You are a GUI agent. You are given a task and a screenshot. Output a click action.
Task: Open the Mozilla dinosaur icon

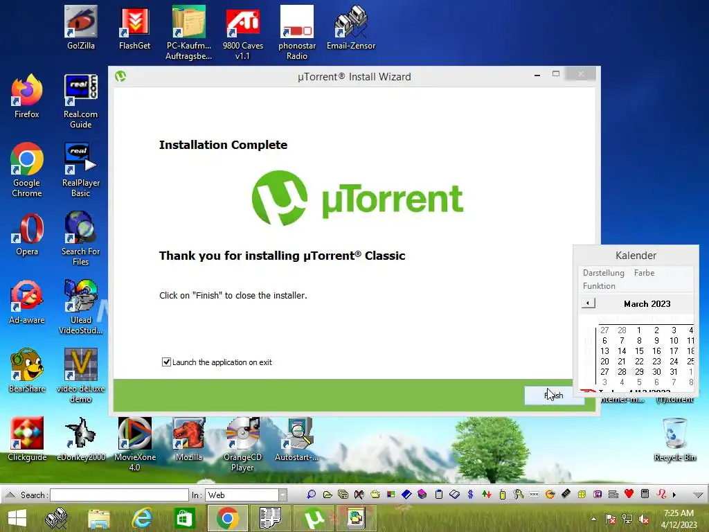click(x=188, y=440)
